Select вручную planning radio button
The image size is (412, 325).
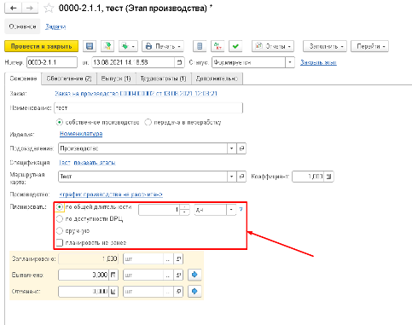click(60, 230)
